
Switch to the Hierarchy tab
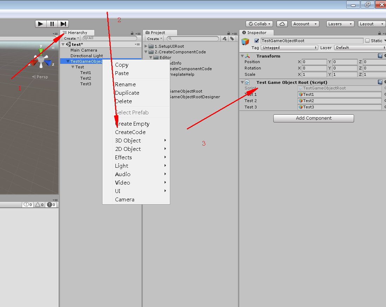(77, 33)
